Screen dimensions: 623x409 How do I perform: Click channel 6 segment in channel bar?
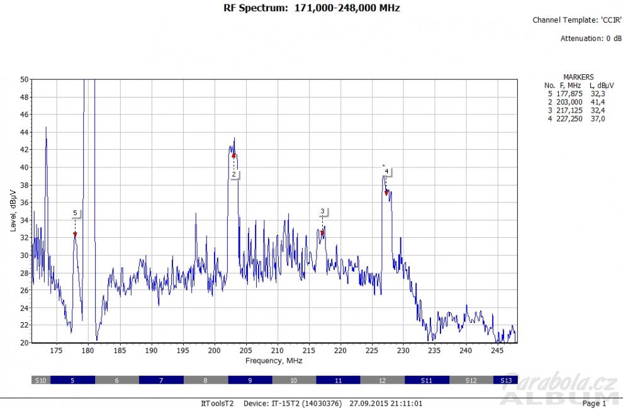point(116,381)
